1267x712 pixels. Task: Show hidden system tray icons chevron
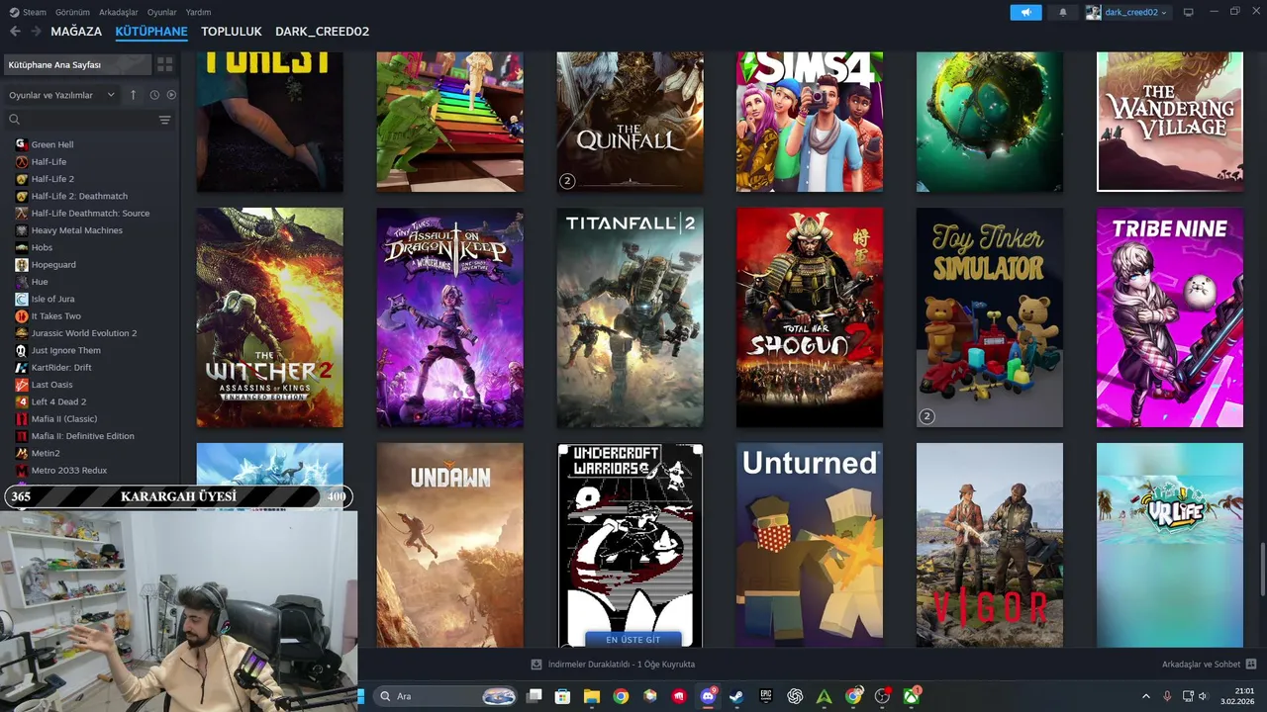pos(1146,696)
